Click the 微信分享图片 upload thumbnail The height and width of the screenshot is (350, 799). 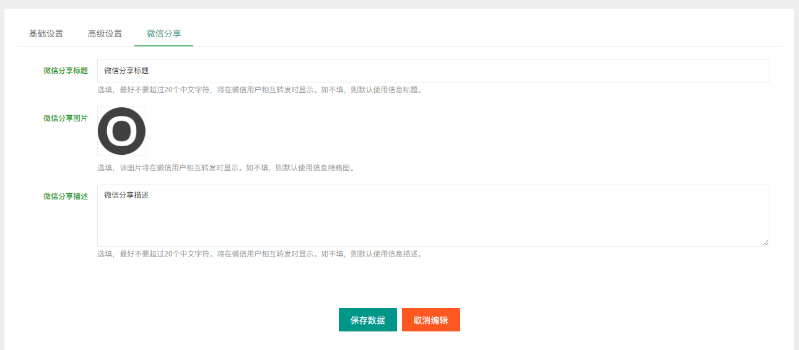121,131
